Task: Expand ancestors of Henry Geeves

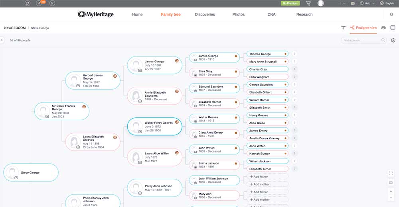Action: coord(295,115)
